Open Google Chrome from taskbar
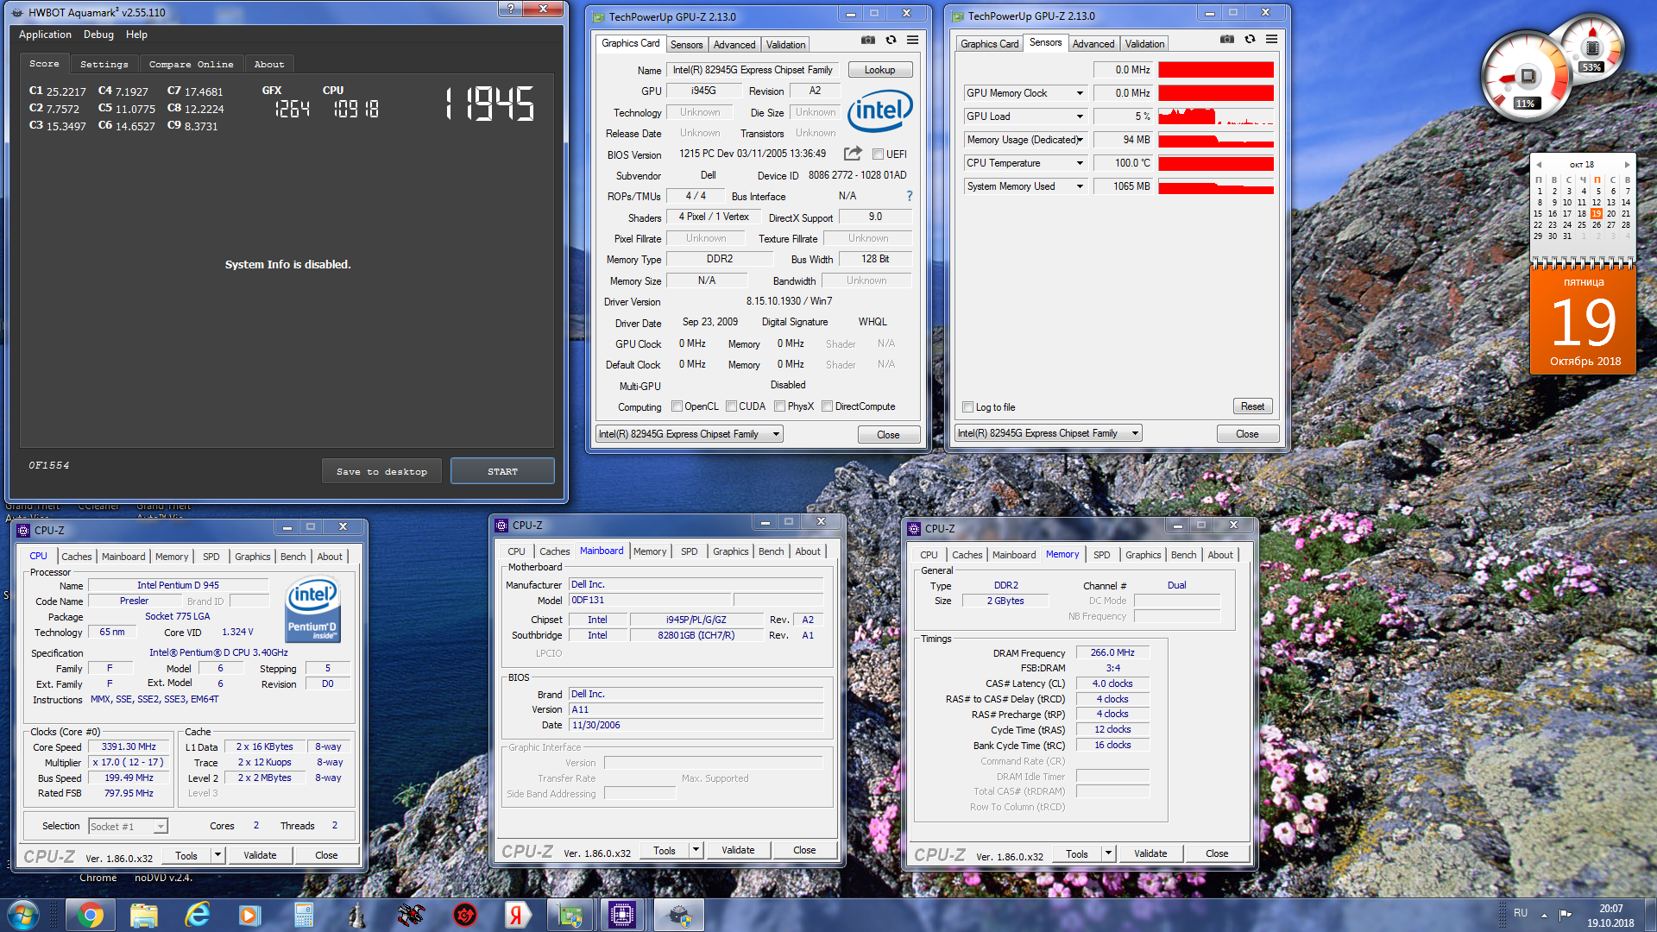The width and height of the screenshot is (1657, 932). coord(90,915)
